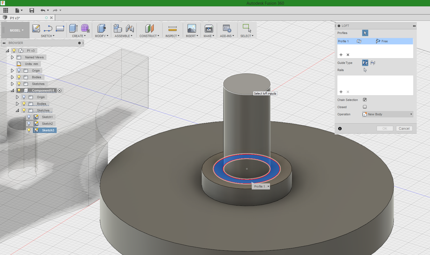Select the Measure inspect icon
The width and height of the screenshot is (430, 255).
coord(172,28)
